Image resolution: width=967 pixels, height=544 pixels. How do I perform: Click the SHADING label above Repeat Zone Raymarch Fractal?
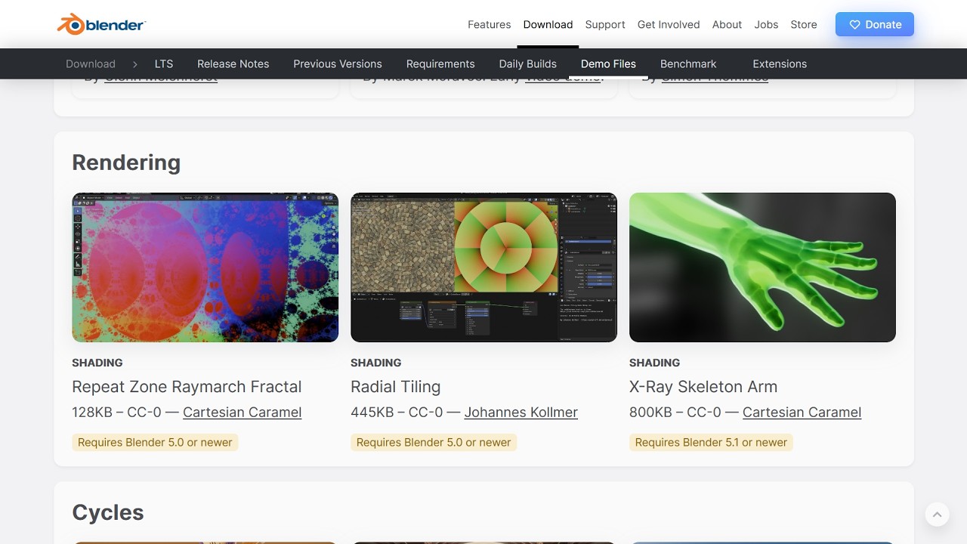[97, 363]
